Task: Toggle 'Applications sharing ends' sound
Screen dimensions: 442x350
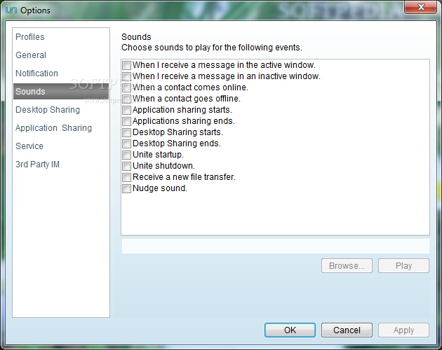Action: coord(126,121)
